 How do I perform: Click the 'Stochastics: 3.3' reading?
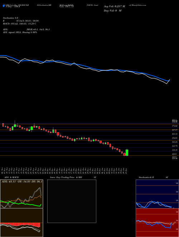click(x=10, y=18)
